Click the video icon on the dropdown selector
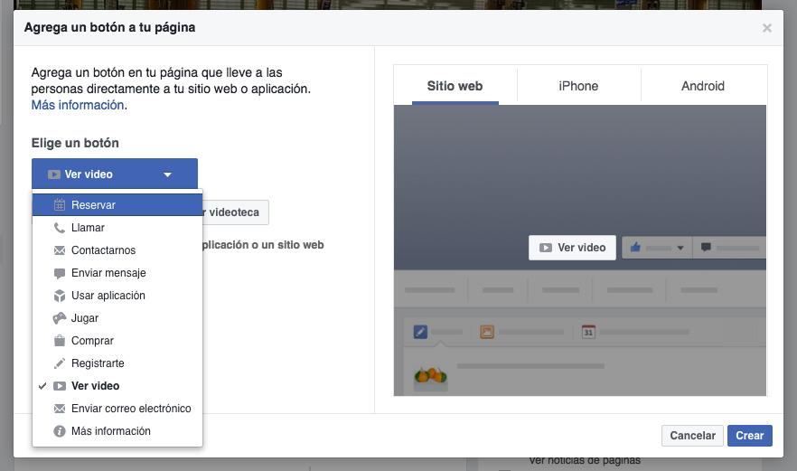 [x=54, y=174]
